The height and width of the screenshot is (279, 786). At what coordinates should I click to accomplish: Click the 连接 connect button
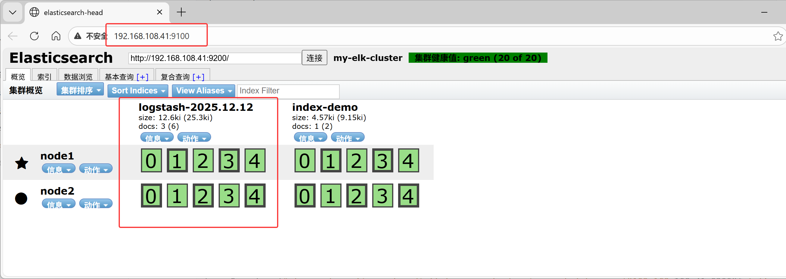[314, 58]
